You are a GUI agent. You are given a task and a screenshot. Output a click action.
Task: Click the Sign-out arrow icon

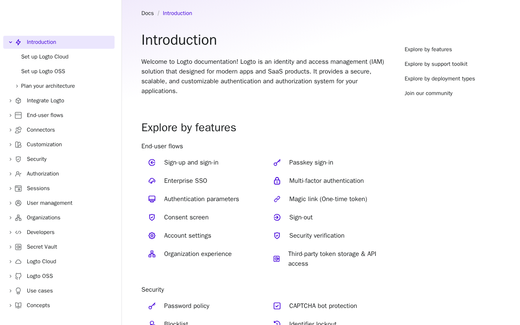277,217
